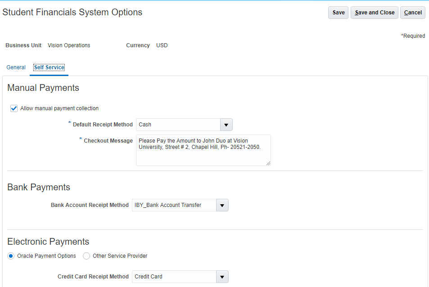Click the Bank Account Receipt Method label
The width and height of the screenshot is (429, 287).
(x=90, y=205)
